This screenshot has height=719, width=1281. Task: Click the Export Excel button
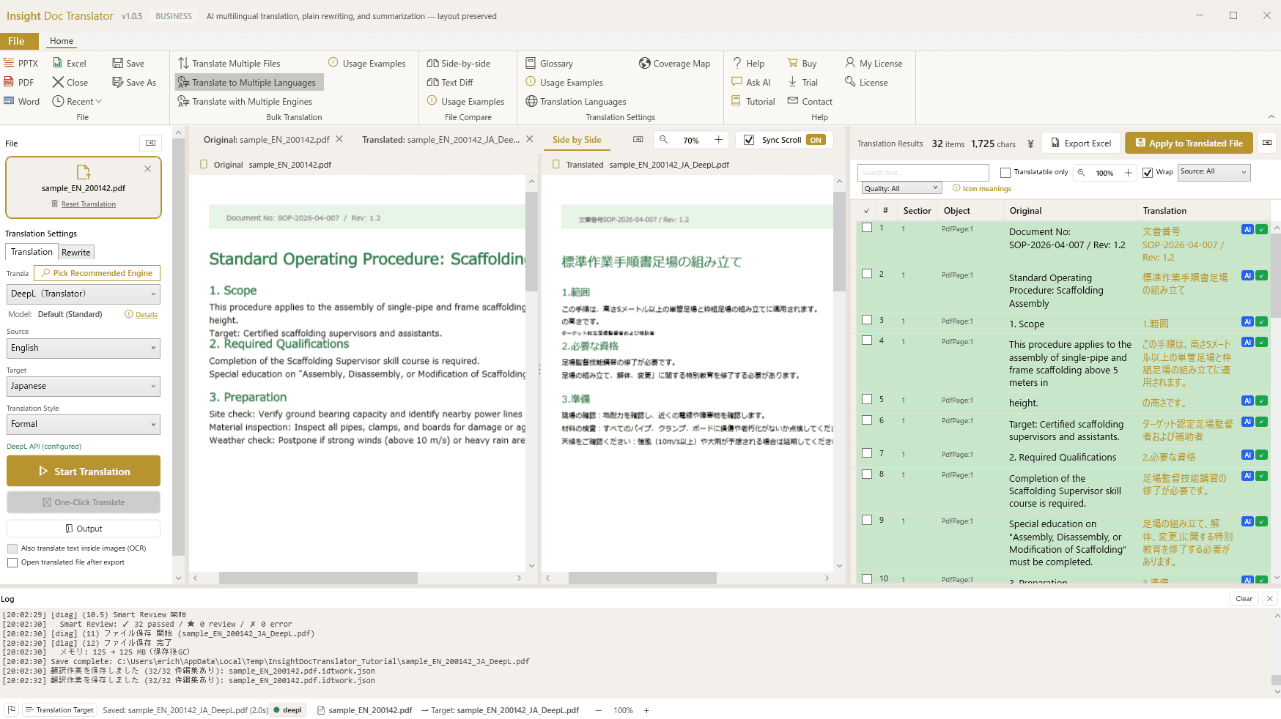(x=1081, y=143)
